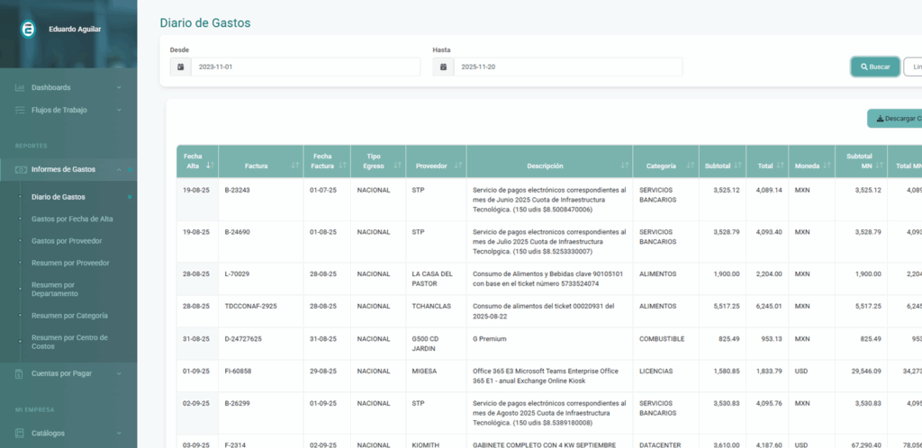Open Gastos por Proveedor report
The image size is (922, 448).
(67, 241)
